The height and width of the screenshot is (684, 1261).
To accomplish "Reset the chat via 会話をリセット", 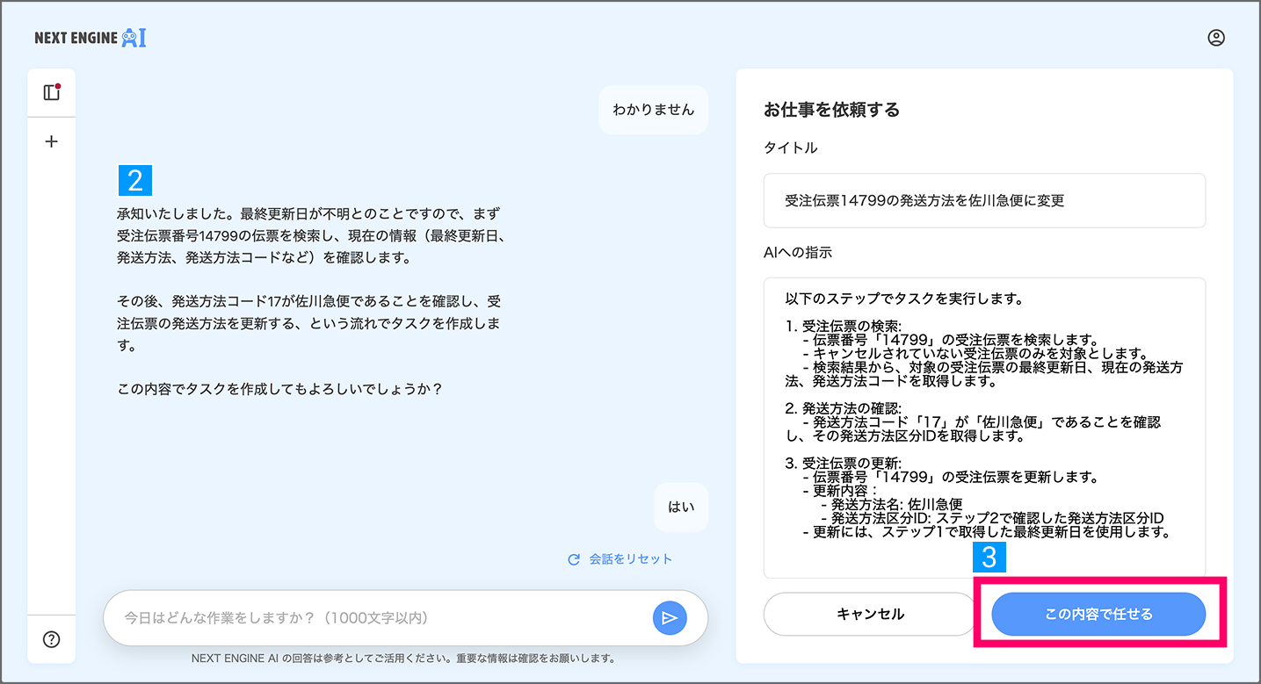I will pyautogui.click(x=620, y=558).
